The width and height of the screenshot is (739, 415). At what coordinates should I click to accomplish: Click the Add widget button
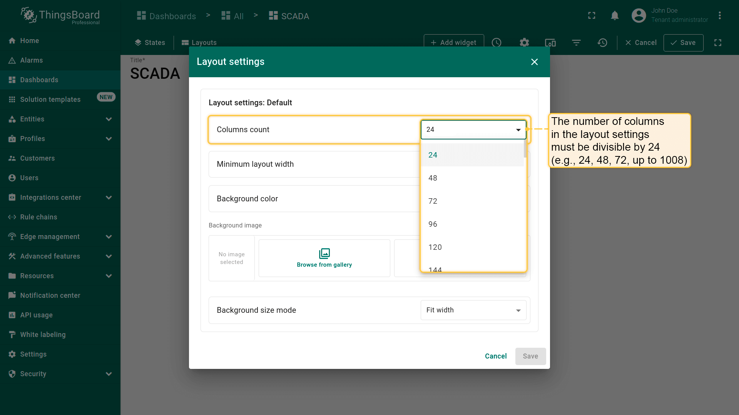pyautogui.click(x=453, y=43)
